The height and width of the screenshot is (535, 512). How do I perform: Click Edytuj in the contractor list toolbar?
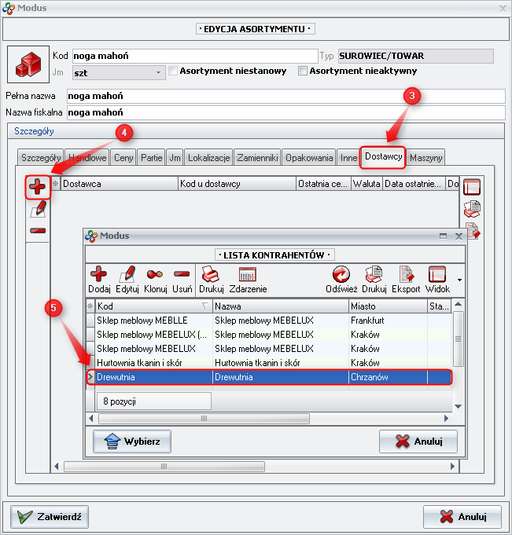coord(127,280)
